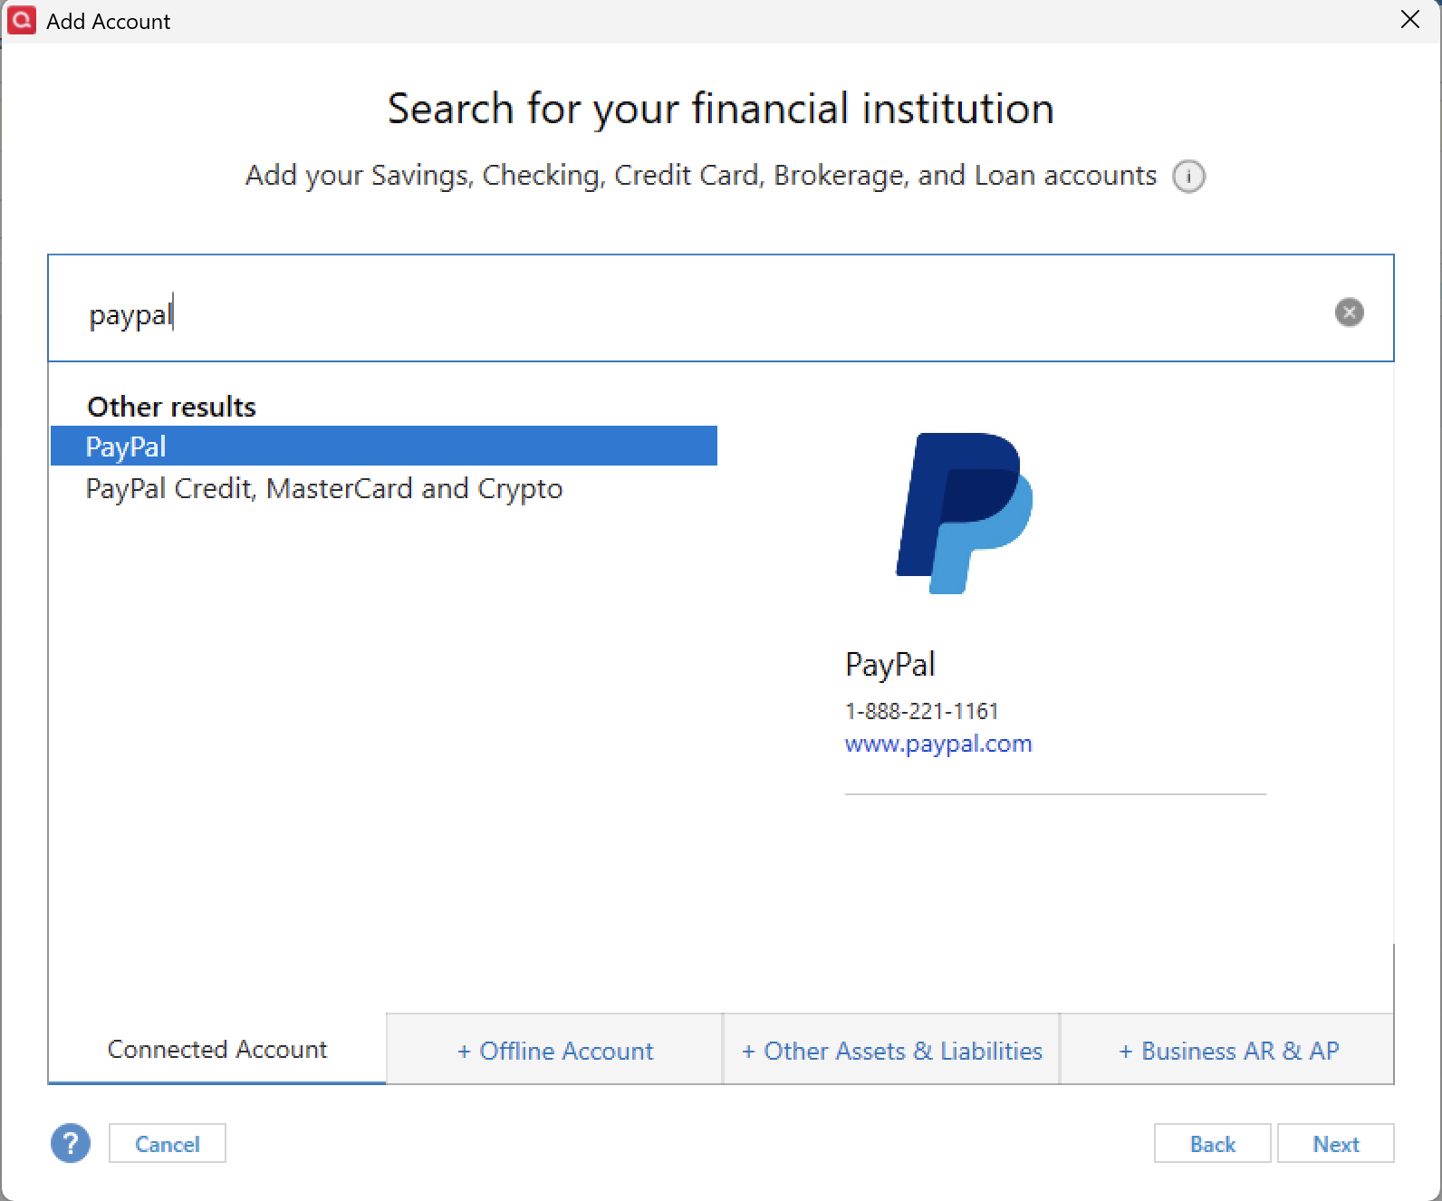Click the large PayPal logo image
This screenshot has width=1442, height=1201.
pos(964,513)
